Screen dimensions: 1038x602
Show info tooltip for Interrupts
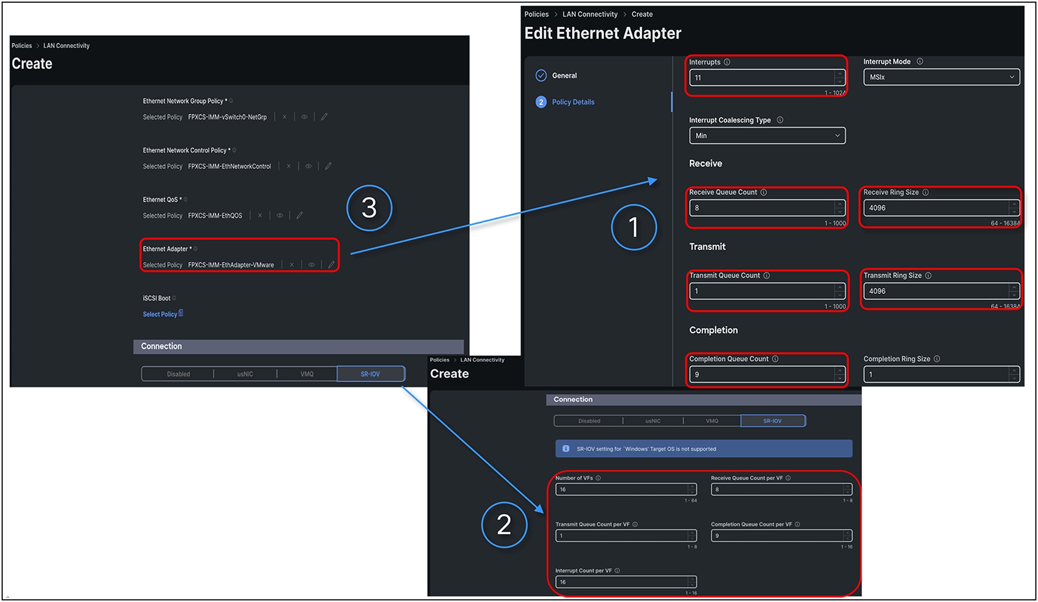click(x=727, y=62)
